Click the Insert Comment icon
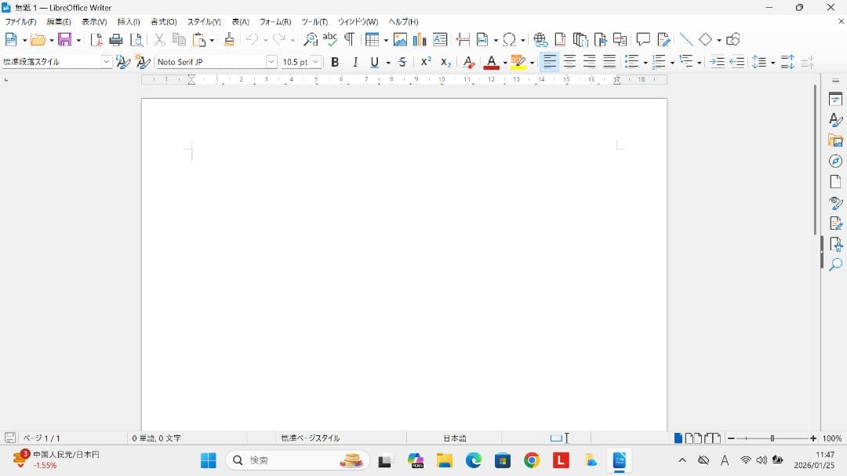Image resolution: width=847 pixels, height=476 pixels. [x=643, y=40]
